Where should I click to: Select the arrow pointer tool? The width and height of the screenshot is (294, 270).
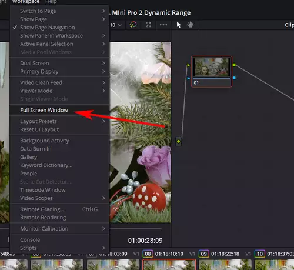pyautogui.click(x=179, y=25)
